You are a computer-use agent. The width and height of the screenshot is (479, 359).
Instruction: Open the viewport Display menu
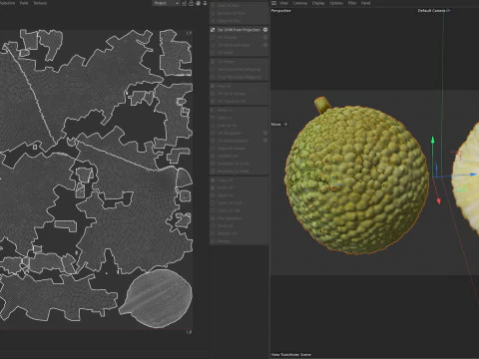tap(318, 3)
